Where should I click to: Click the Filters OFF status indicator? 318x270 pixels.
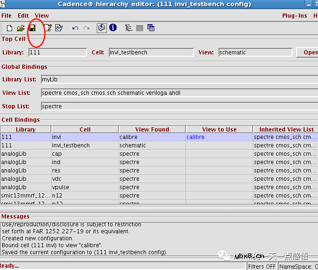click(x=262, y=266)
